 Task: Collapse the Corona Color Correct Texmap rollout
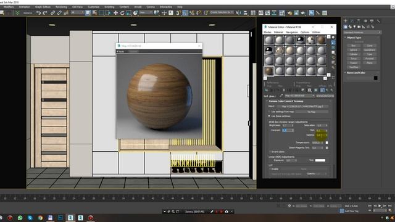click(x=286, y=101)
